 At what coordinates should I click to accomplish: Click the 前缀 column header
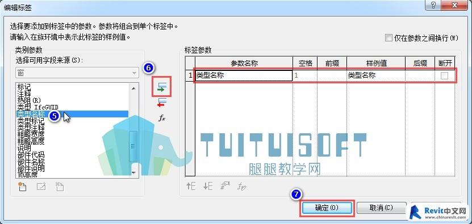332,63
